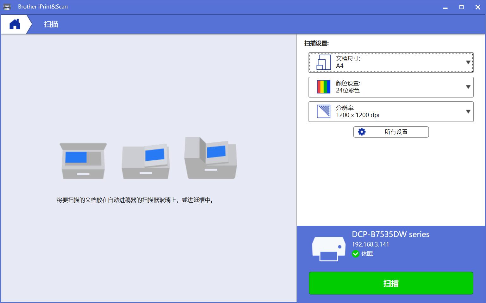Screen dimensions: 486x303
Task: Click the gear icon beside 所有设置
Action: coord(362,132)
